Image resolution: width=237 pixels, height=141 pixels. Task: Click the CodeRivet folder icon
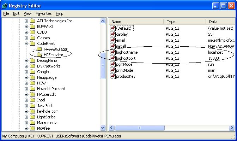32,43
